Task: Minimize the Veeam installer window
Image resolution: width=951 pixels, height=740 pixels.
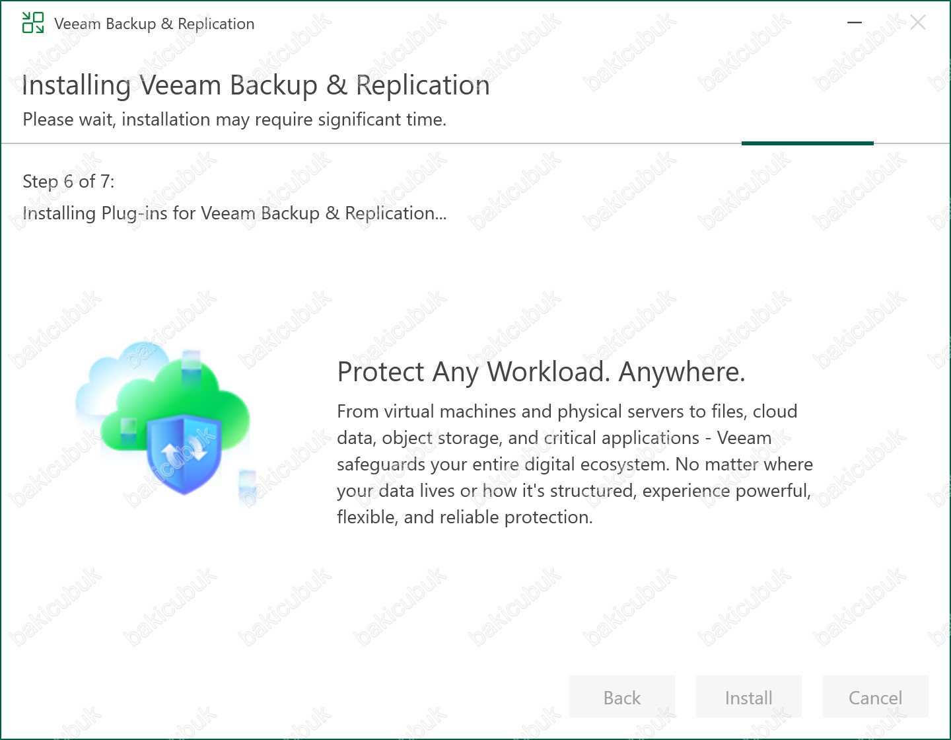Action: click(x=855, y=22)
